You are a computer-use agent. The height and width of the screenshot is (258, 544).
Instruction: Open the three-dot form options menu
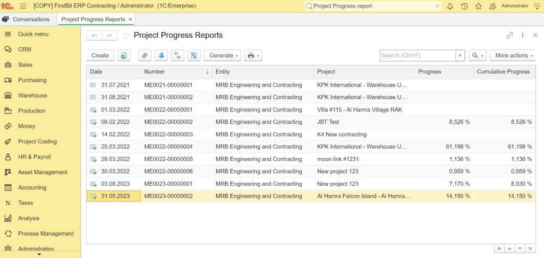tap(523, 36)
